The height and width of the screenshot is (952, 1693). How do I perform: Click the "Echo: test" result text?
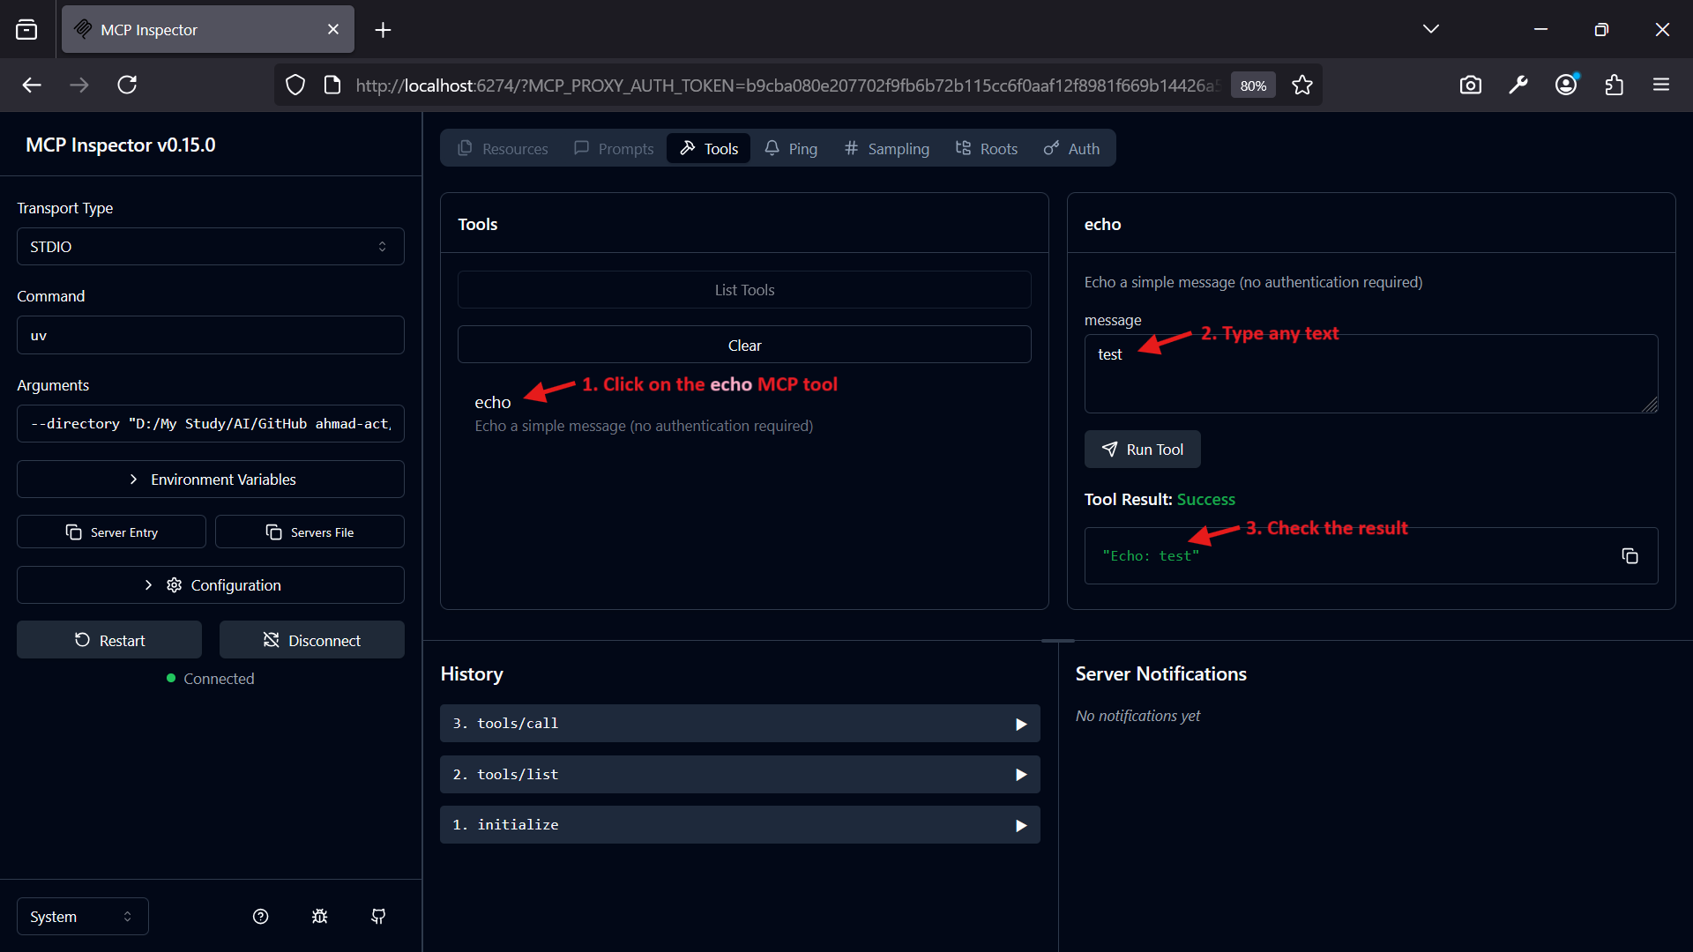1151,556
